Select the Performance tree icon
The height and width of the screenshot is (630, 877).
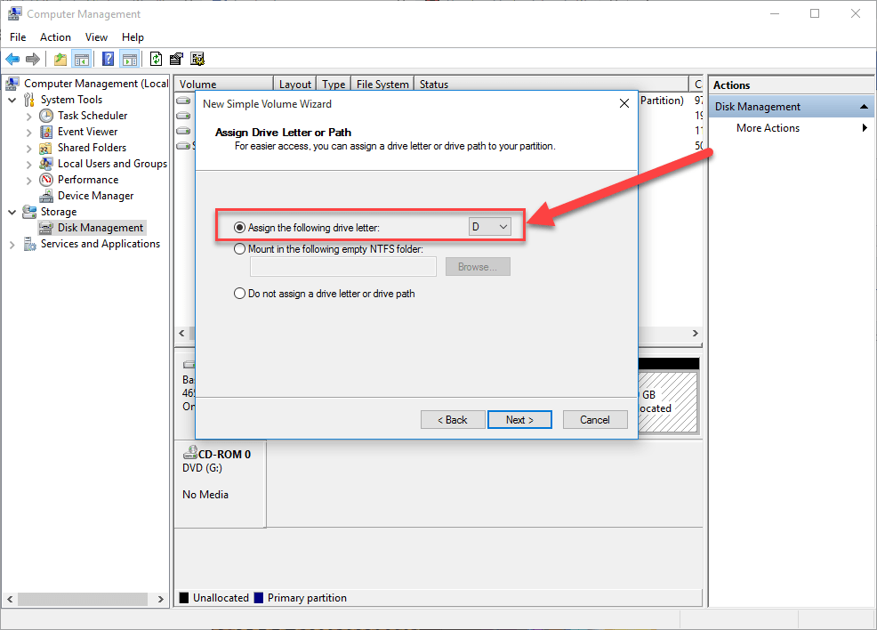[x=46, y=180]
